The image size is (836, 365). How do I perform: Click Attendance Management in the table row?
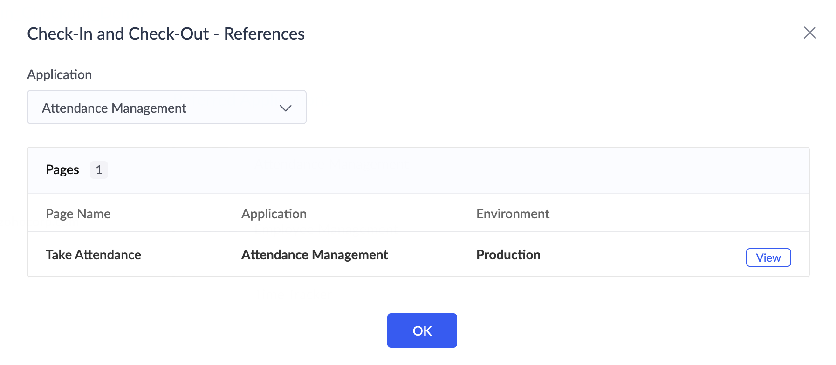click(x=315, y=255)
